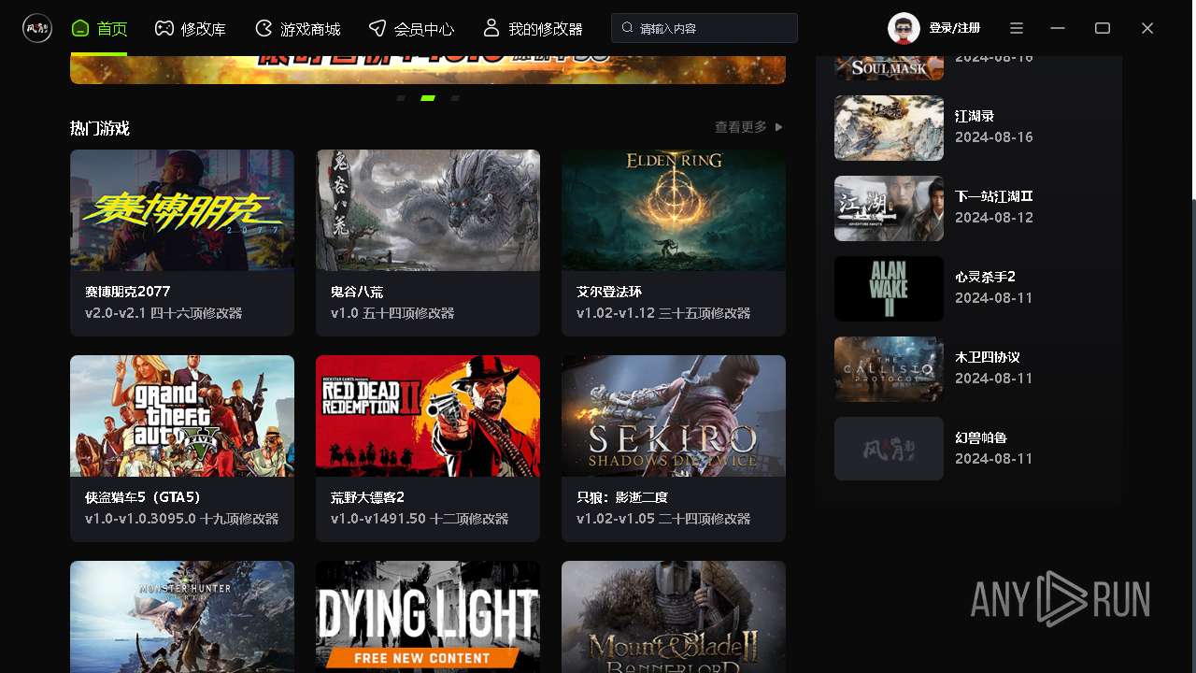Click the arrow next to 查看更多
The height and width of the screenshot is (673, 1196).
coord(779,127)
